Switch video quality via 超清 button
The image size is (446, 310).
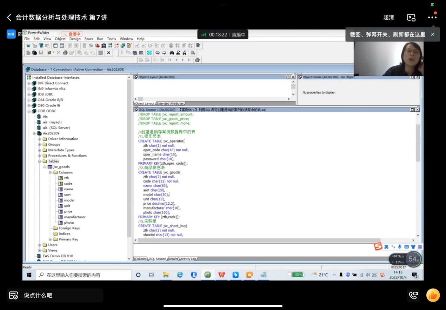(388, 18)
